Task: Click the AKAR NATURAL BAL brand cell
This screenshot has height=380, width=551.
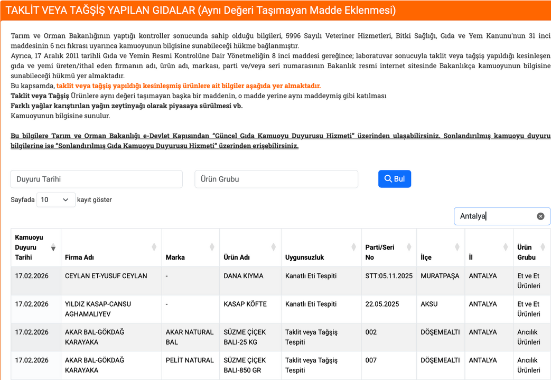Action: coord(190,337)
